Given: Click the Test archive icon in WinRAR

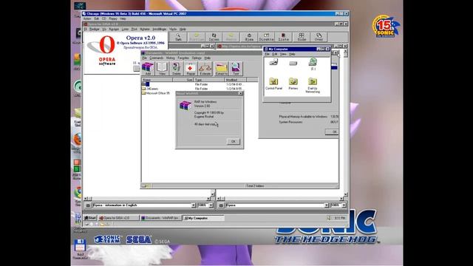Looking at the screenshot, I should (236, 69).
